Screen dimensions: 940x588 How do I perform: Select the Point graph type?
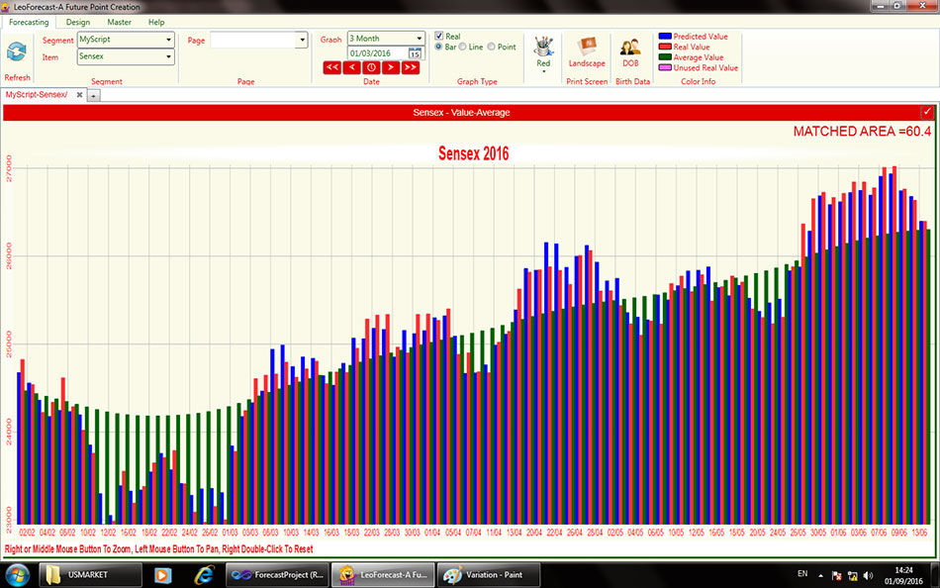tap(492, 47)
